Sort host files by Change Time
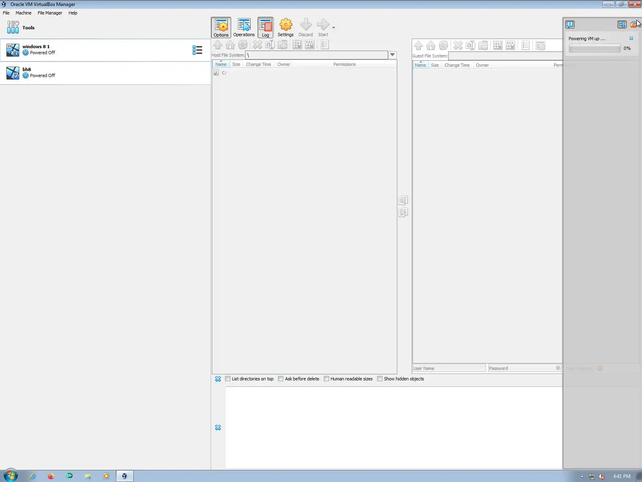 (x=258, y=64)
